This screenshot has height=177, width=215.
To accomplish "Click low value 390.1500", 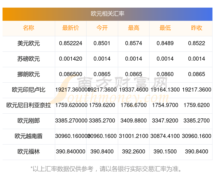I will coord(165,152).
